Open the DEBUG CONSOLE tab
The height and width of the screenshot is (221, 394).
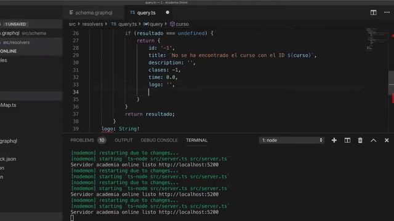click(159, 140)
